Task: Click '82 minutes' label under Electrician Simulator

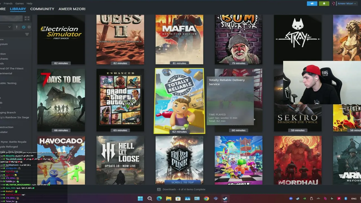Action: pyautogui.click(x=61, y=63)
